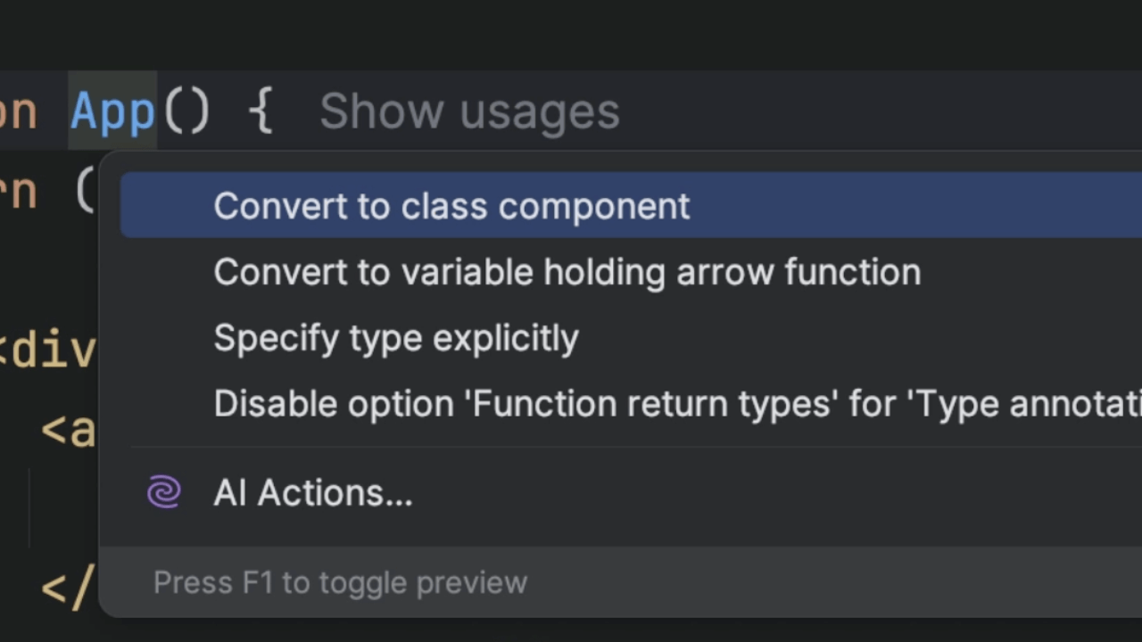1142x642 pixels.
Task: Click the Press F1 to toggle preview hint
Action: click(x=340, y=582)
